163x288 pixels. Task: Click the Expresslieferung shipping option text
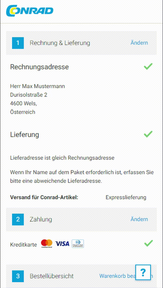click(126, 198)
